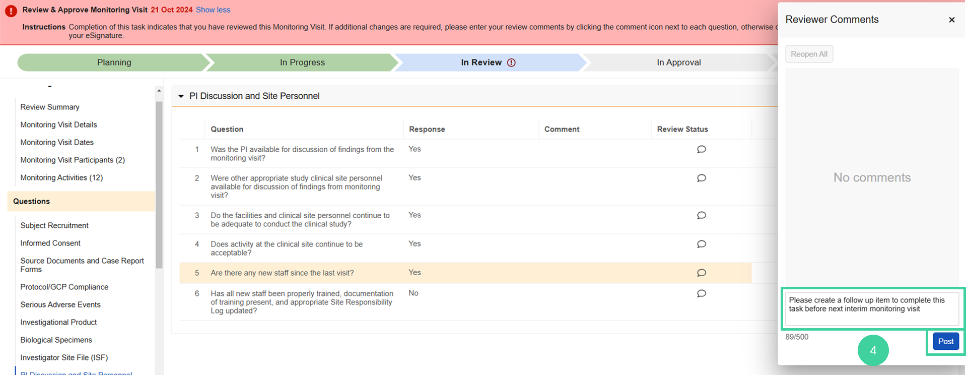966x375 pixels.
Task: Click the 89/500 character counter
Action: 797,337
